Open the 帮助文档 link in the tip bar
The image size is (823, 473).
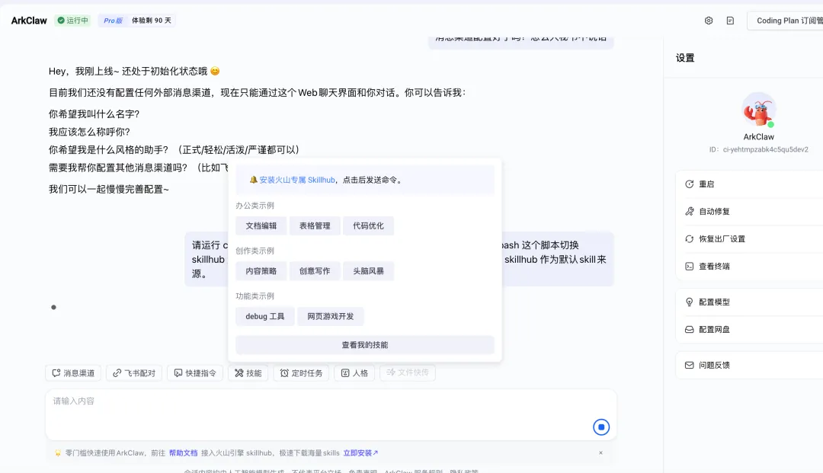coord(183,453)
